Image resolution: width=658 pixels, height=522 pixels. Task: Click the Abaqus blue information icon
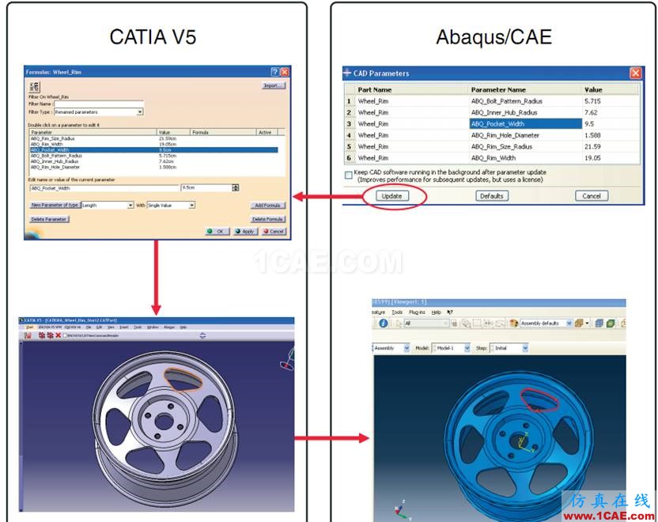[x=383, y=323]
